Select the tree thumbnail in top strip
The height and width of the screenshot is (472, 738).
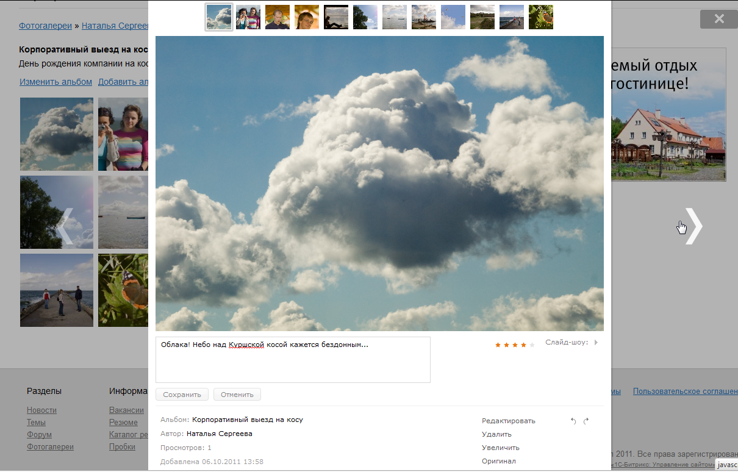[x=365, y=17]
